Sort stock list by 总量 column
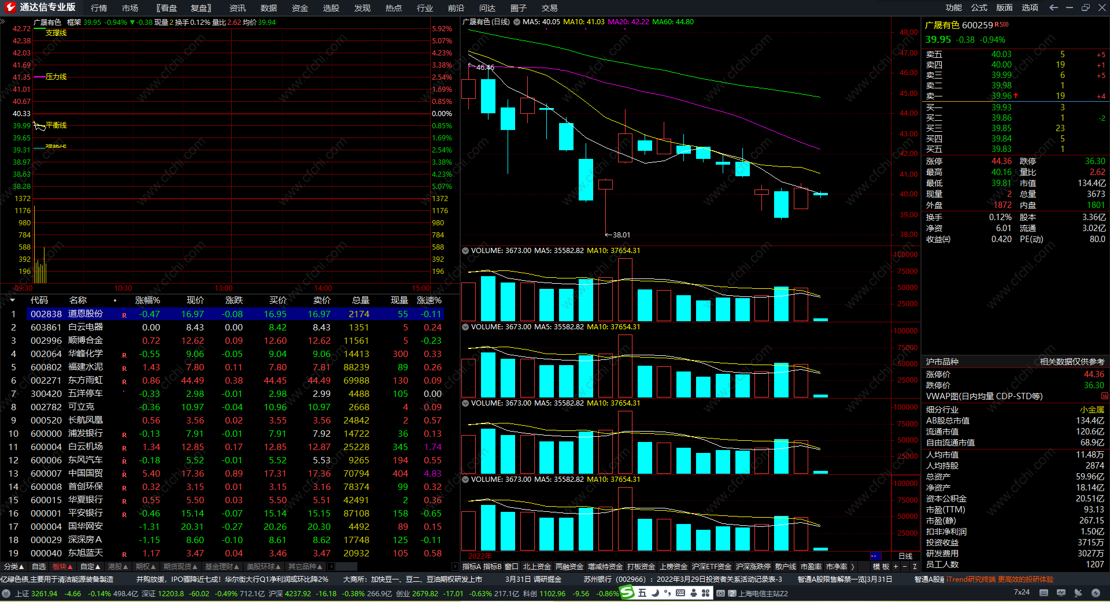 tap(361, 300)
